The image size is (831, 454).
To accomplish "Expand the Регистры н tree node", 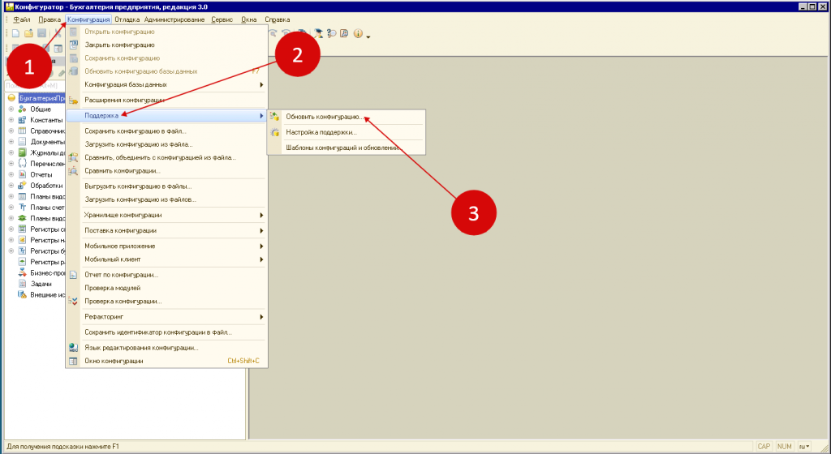I will coord(11,240).
